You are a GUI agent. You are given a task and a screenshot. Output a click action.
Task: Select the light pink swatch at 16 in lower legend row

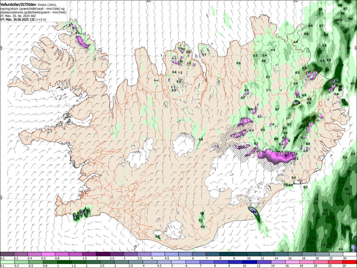(293, 262)
